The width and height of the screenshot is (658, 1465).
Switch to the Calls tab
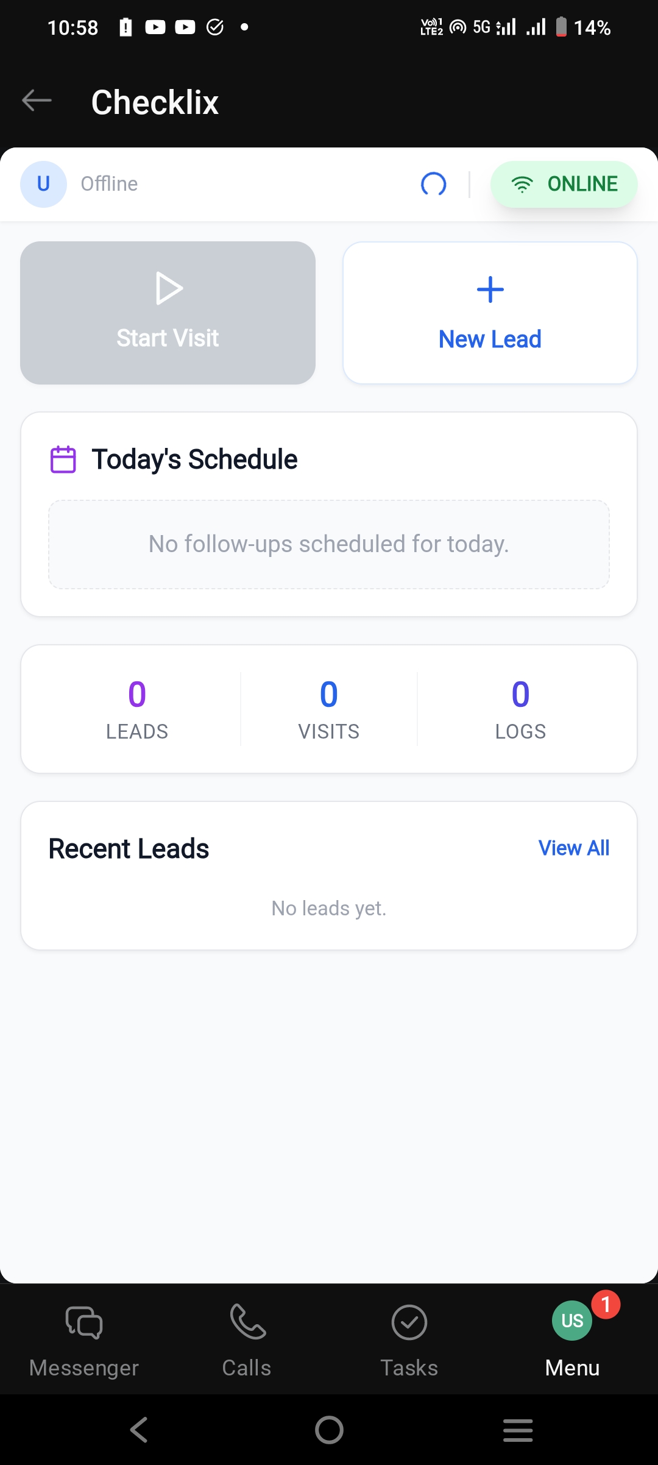pyautogui.click(x=247, y=1339)
